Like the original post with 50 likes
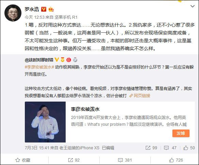This screenshot has width=199, height=165. tap(189, 148)
